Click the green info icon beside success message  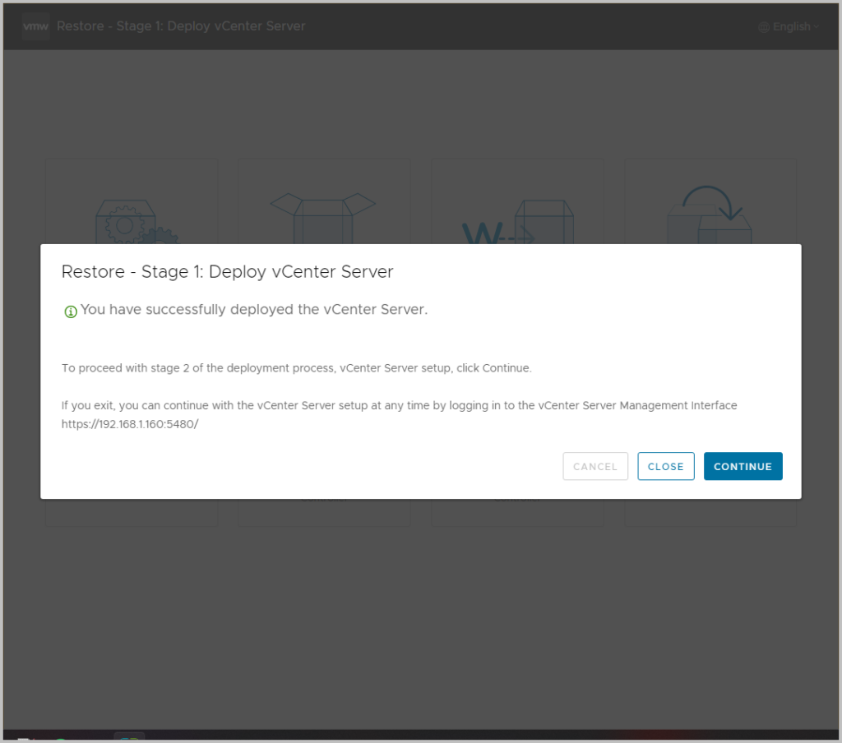coord(71,311)
